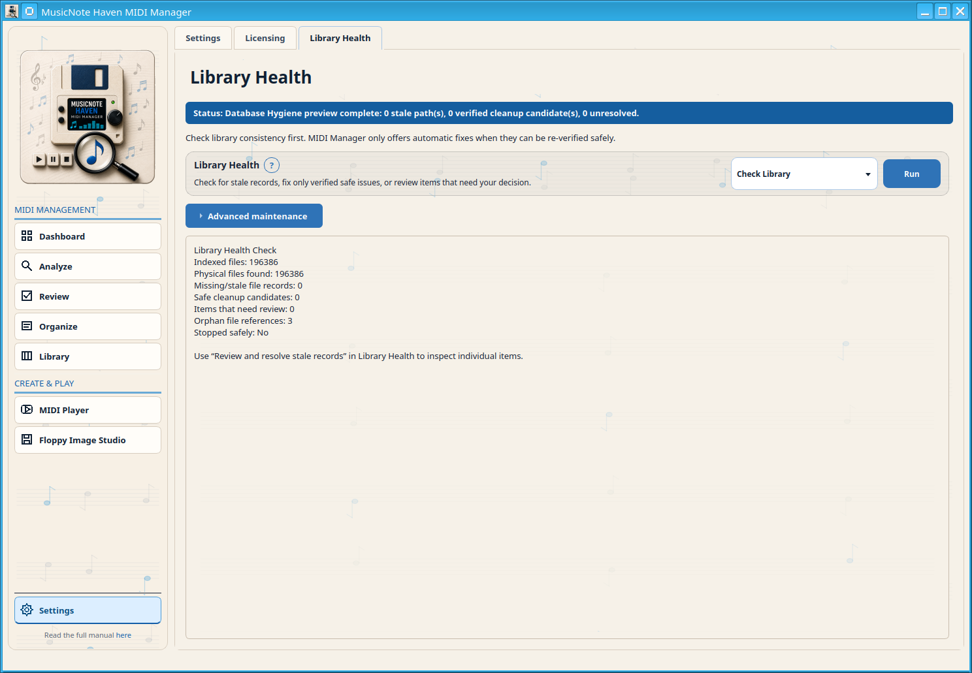Screen dimensions: 972x673
Task: Click the CREATE & PLAY section header
Action: coord(44,383)
